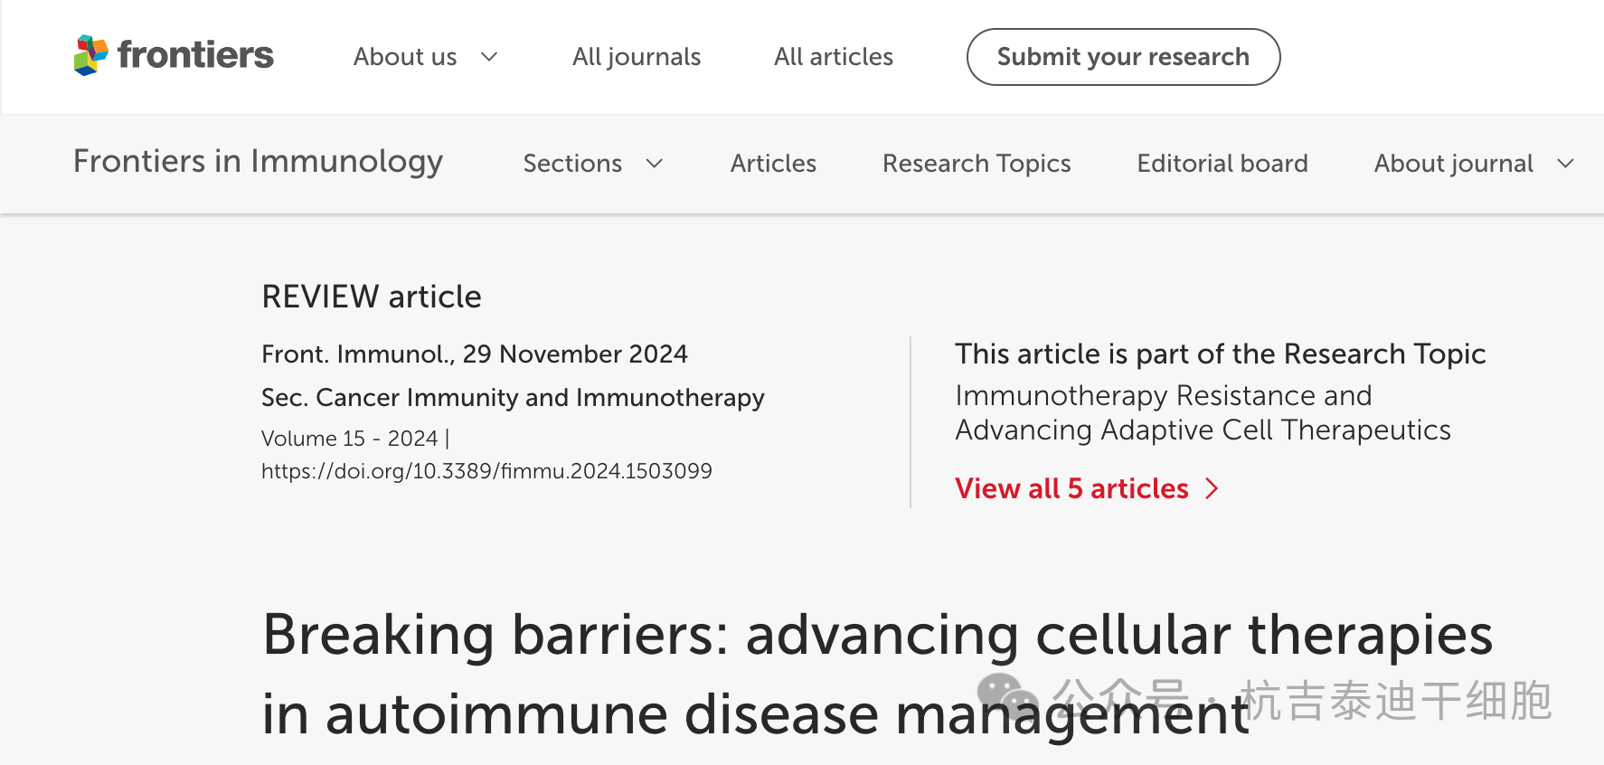Open the Sections menu label
This screenshot has height=765, width=1604.
tap(572, 164)
